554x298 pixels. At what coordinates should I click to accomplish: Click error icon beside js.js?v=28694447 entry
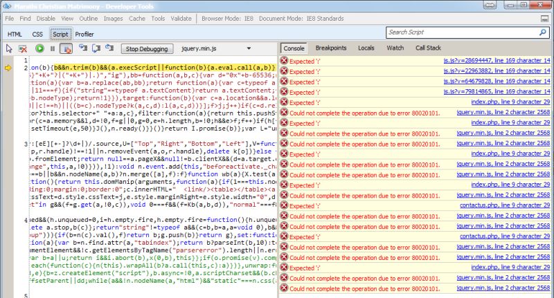pos(284,61)
